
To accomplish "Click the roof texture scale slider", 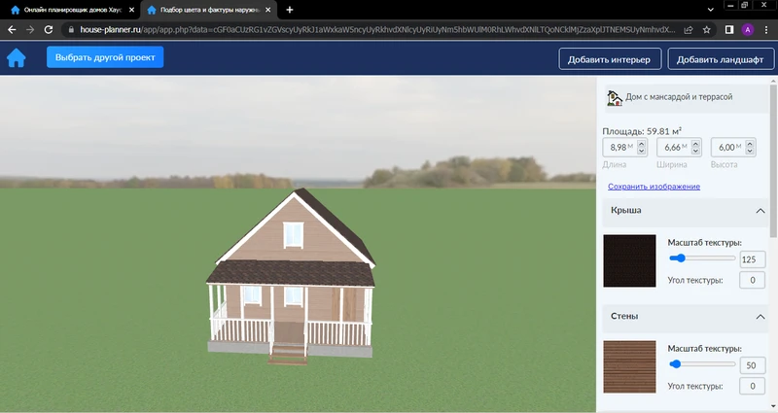I will coord(701,258).
